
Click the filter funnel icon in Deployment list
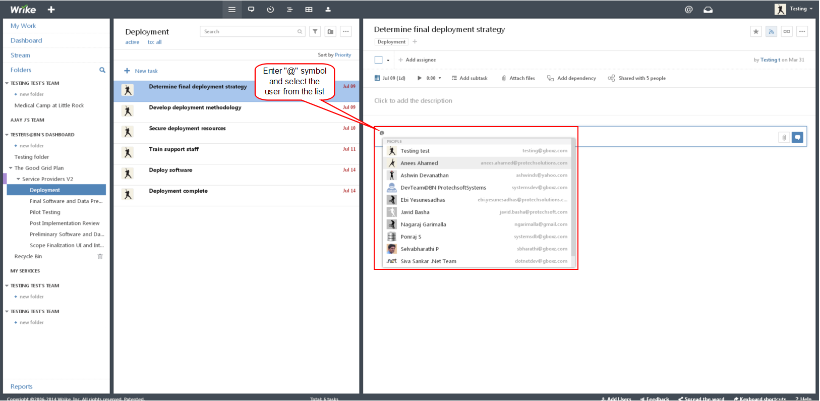coord(315,31)
